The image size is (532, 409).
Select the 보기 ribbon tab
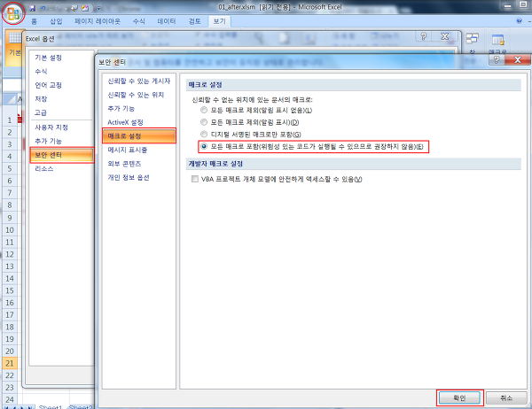click(x=219, y=21)
